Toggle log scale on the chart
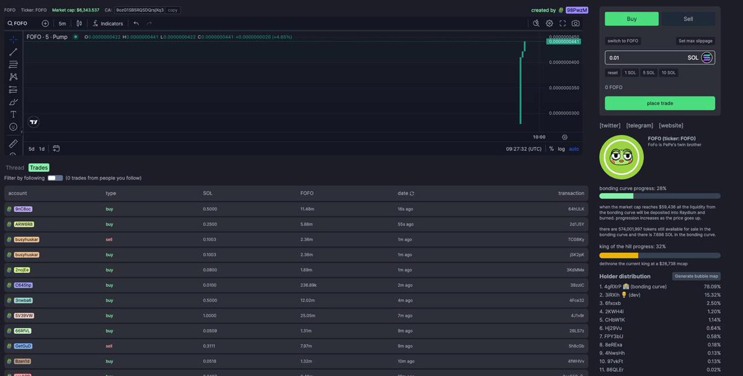Viewport: 743px width, 376px height. click(x=561, y=148)
